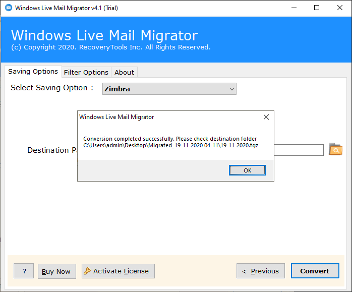Maximize the Windows Live Mail Migrator window
The height and width of the screenshot is (292, 352).
click(317, 8)
